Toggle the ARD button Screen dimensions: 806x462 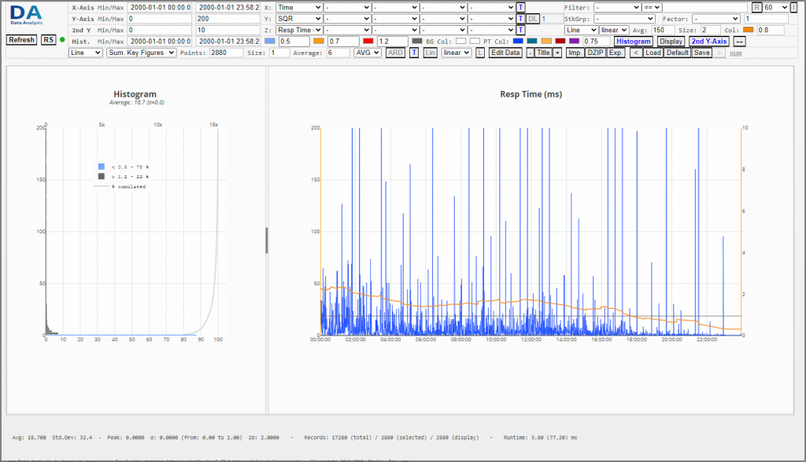click(395, 53)
